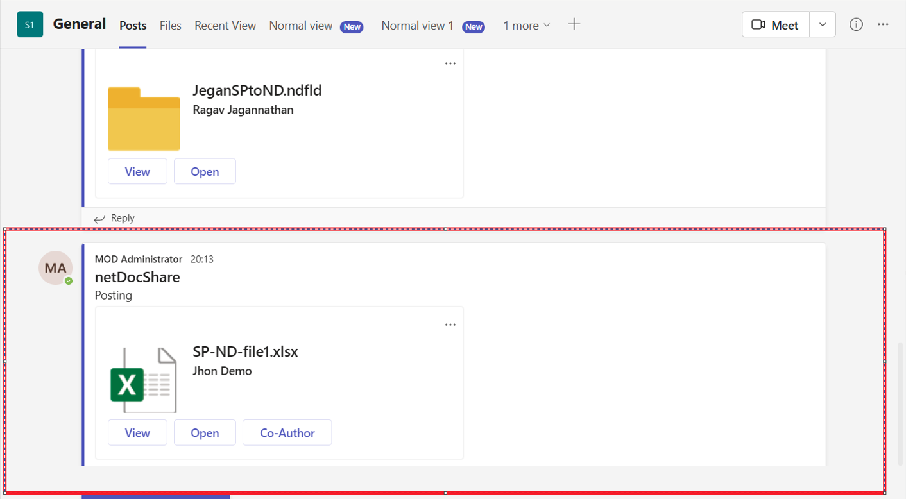Open the channel info icon
Viewport: 906px width, 499px height.
pyautogui.click(x=856, y=24)
